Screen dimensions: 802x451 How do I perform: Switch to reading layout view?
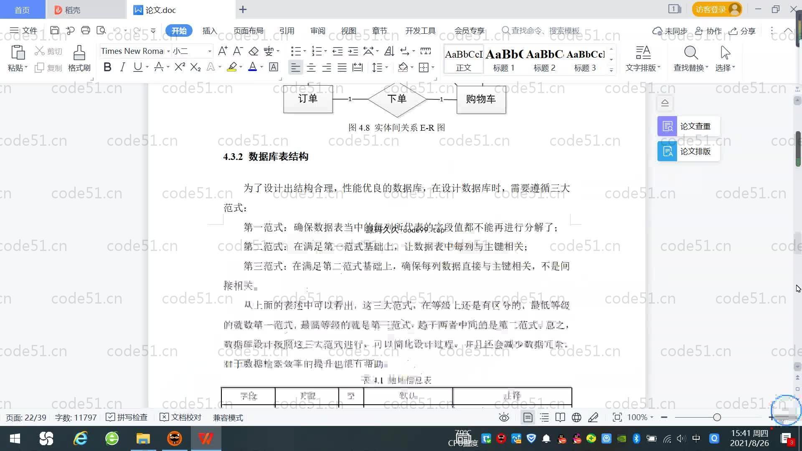tap(560, 417)
